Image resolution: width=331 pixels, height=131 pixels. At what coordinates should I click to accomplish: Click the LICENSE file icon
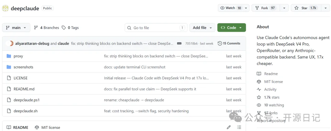coord(9,78)
